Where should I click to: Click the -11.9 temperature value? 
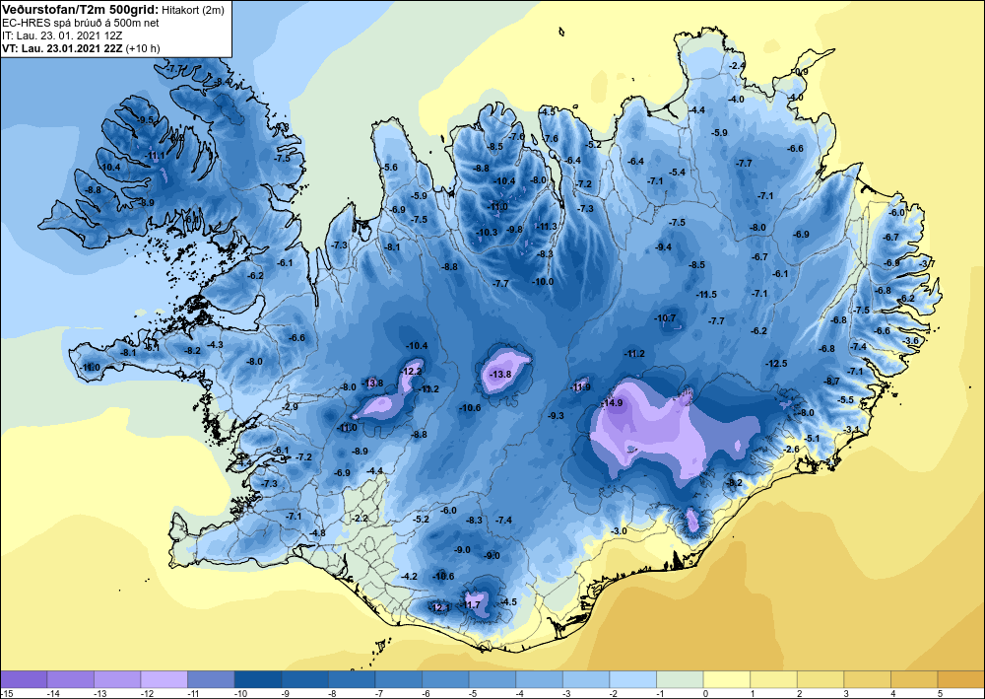click(580, 386)
